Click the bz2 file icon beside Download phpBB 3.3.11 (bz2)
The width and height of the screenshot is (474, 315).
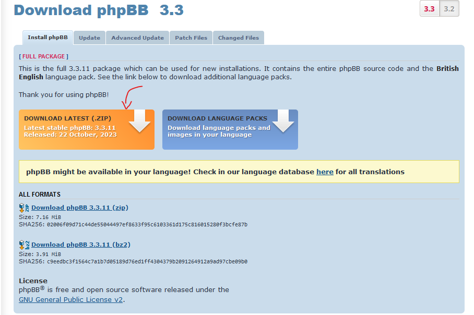point(24,245)
